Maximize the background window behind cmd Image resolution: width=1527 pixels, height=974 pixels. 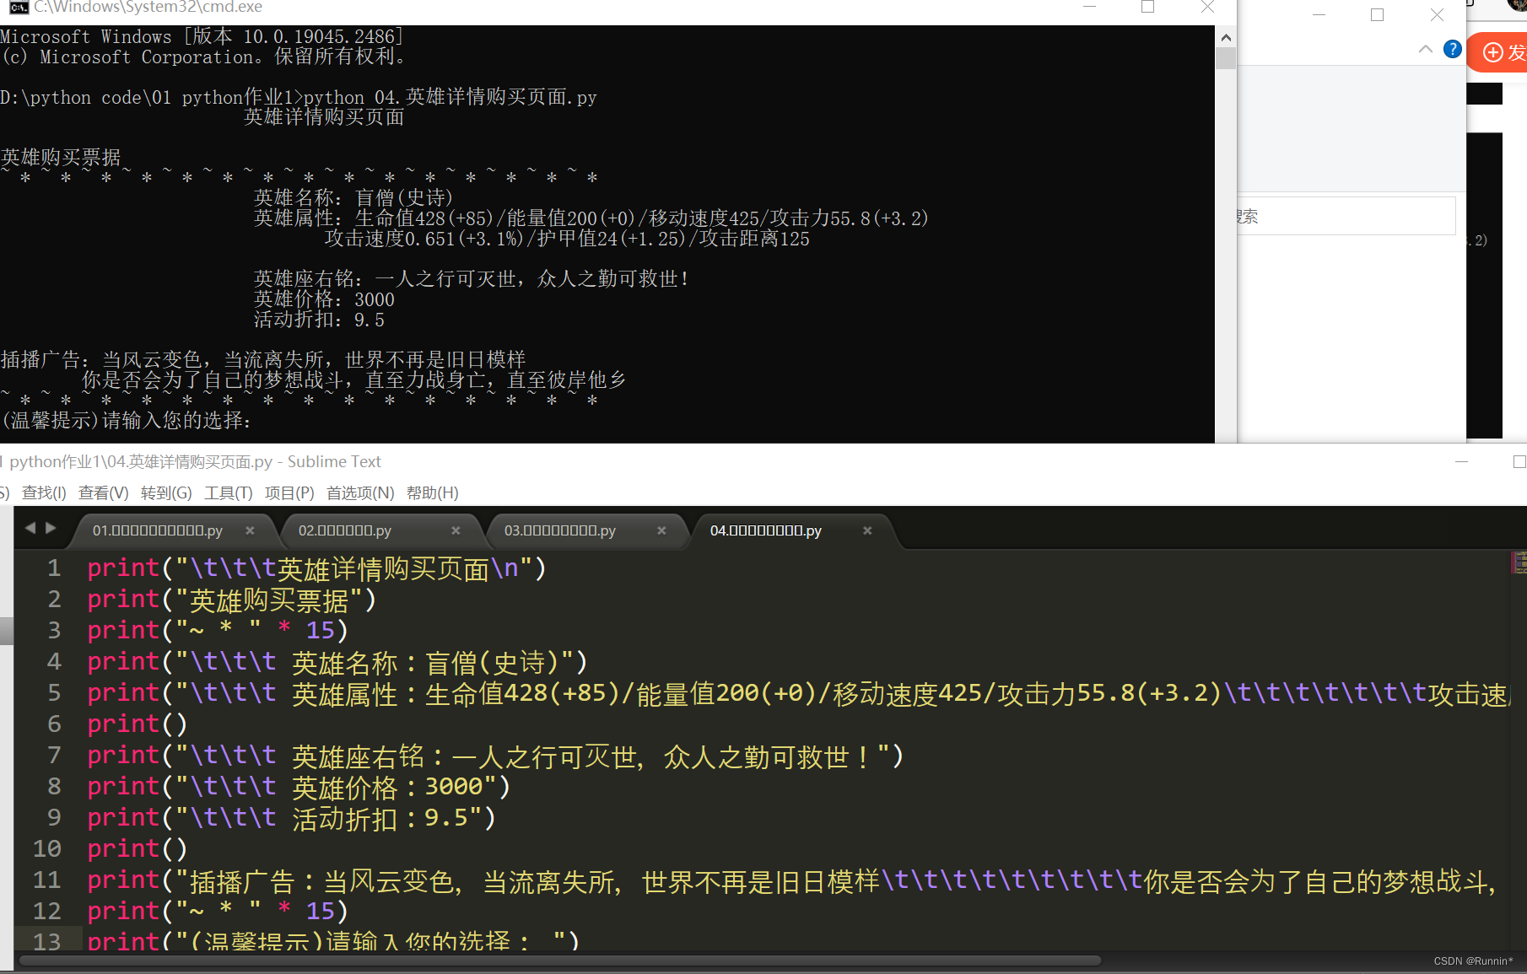pos(1377,15)
